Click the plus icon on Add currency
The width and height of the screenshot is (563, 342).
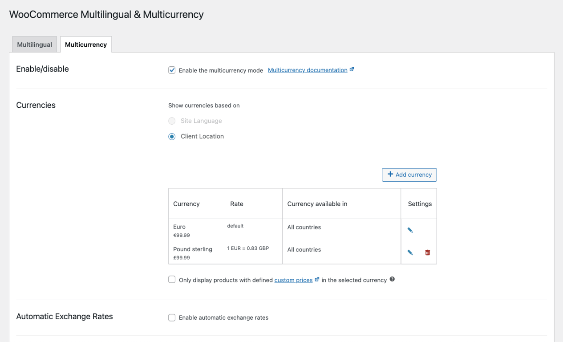click(x=391, y=175)
